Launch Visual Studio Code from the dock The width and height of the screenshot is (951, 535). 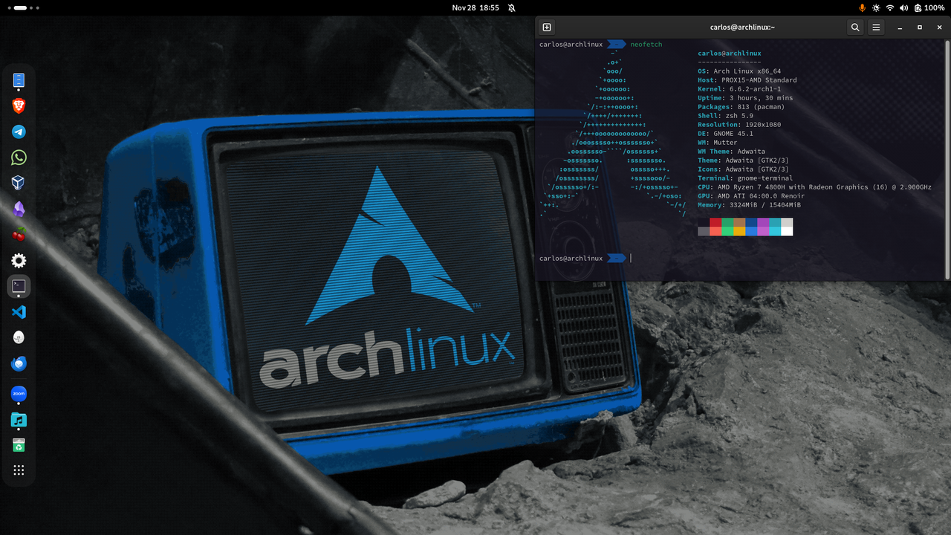(19, 312)
